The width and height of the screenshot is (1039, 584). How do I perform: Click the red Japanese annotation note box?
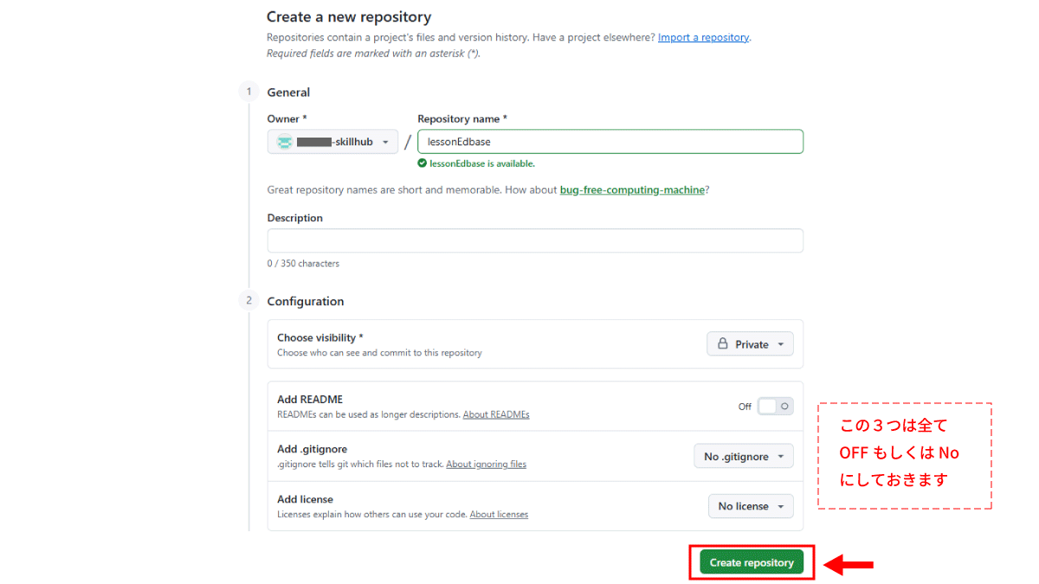point(905,456)
